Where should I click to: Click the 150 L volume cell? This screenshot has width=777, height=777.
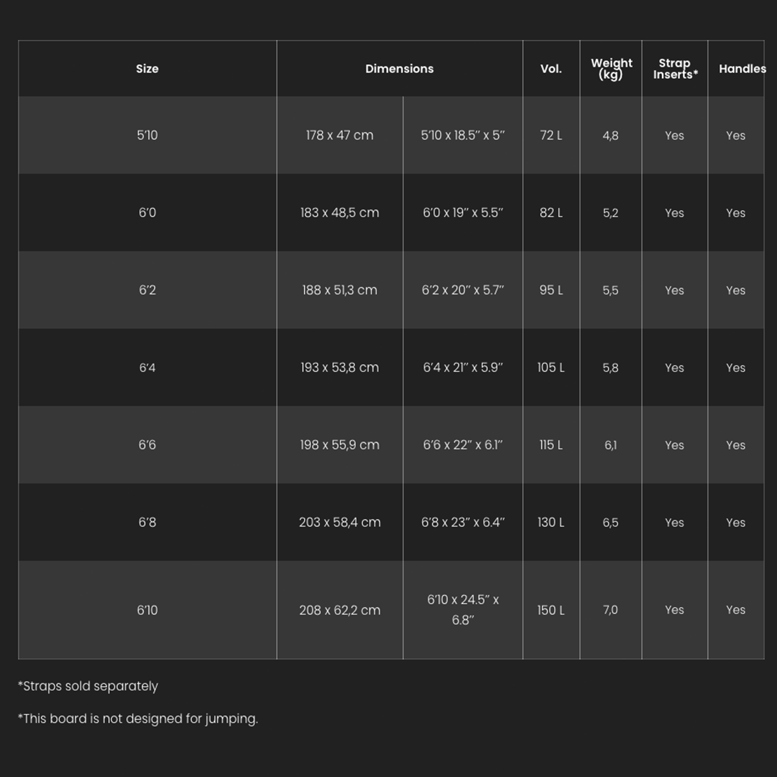(551, 610)
